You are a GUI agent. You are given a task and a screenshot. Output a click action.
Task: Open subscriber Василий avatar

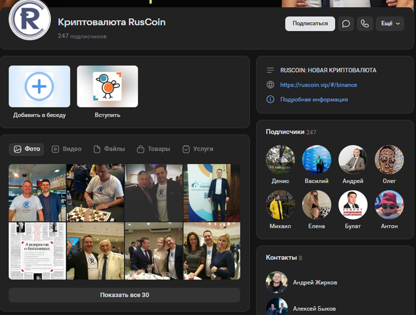tap(316, 160)
